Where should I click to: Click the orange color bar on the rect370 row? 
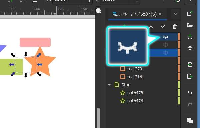179,69
